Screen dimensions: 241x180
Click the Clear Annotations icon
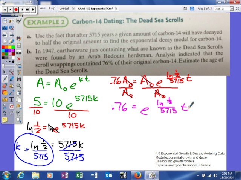tap(19, 106)
